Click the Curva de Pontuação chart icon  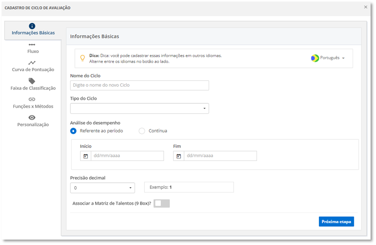point(32,63)
